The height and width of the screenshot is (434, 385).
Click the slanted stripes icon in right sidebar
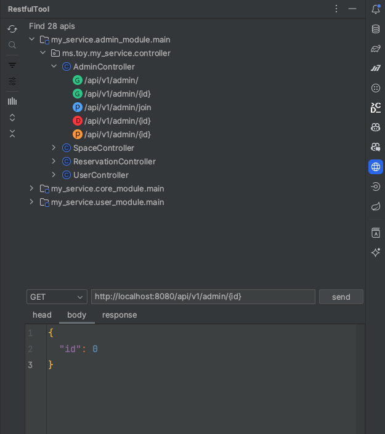(376, 68)
